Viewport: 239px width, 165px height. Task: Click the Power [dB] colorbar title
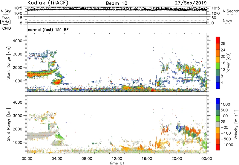(x=228, y=63)
